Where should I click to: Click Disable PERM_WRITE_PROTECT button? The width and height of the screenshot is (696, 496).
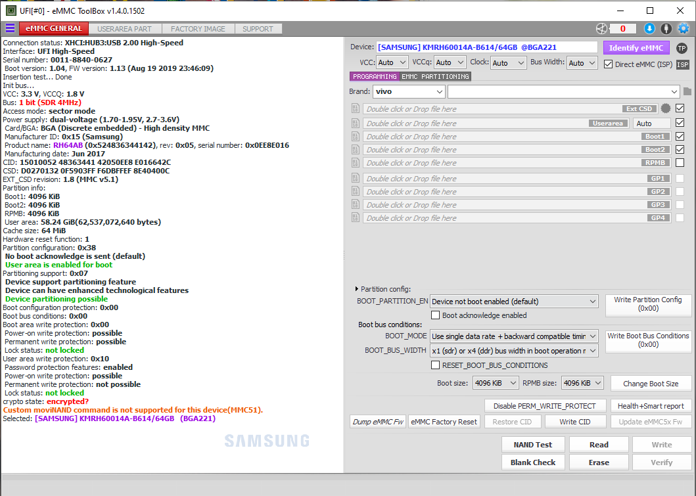tap(545, 406)
